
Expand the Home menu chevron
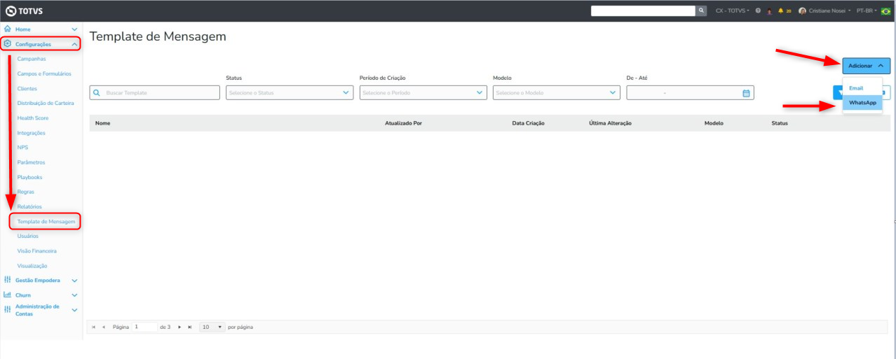tap(74, 29)
